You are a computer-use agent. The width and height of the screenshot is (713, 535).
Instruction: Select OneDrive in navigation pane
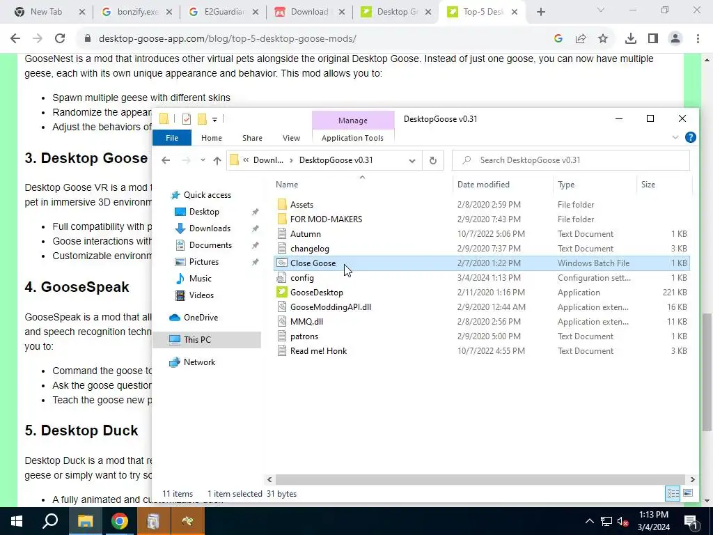pos(201,318)
